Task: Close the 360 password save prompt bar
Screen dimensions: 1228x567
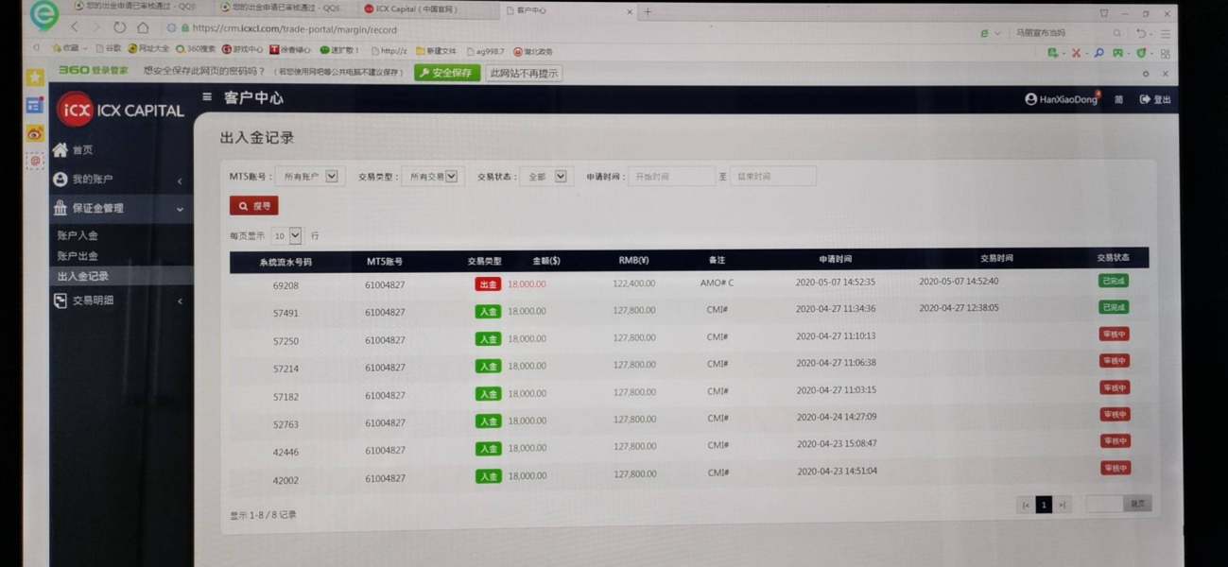Action: tap(1165, 73)
